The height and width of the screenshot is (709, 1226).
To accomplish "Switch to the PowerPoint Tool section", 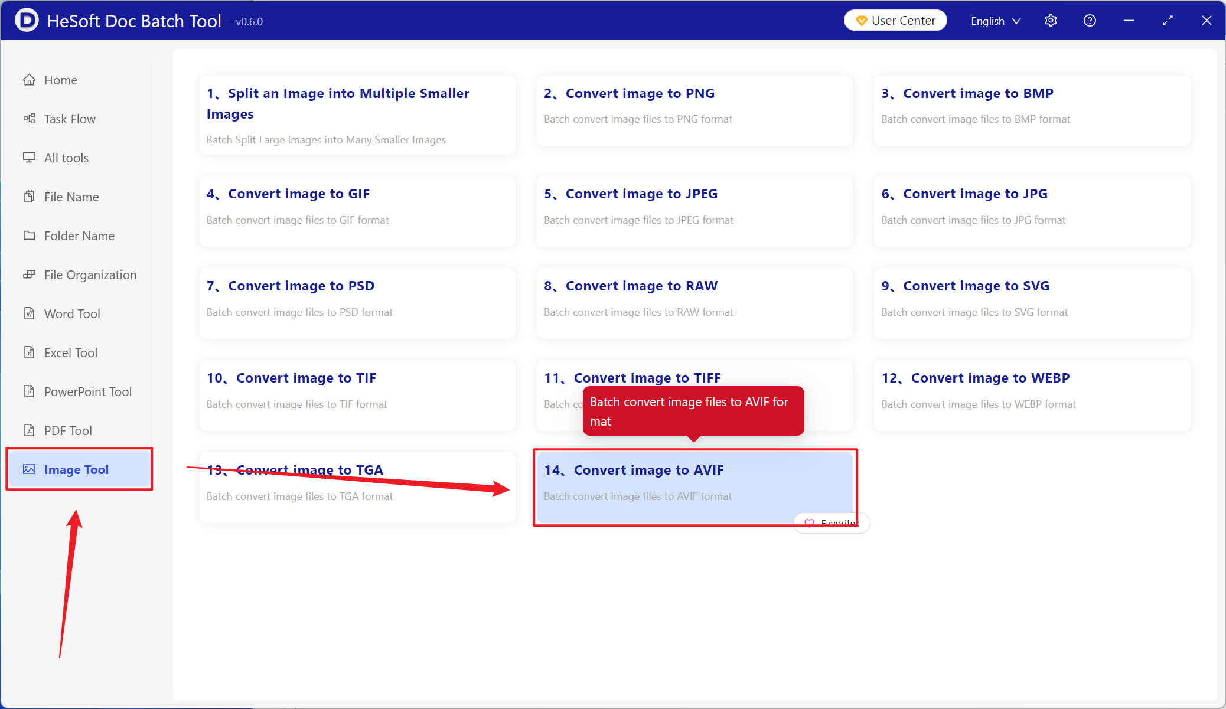I will pos(79,391).
